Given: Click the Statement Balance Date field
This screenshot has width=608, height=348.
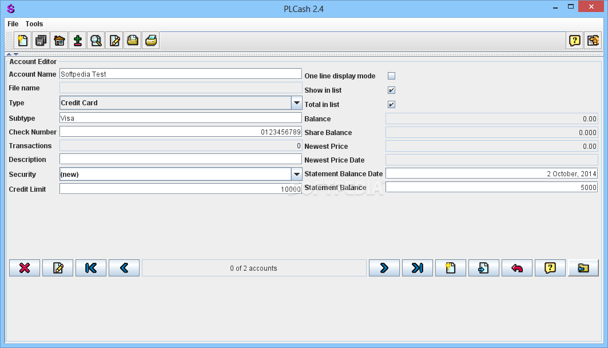Looking at the screenshot, I should pyautogui.click(x=492, y=173).
